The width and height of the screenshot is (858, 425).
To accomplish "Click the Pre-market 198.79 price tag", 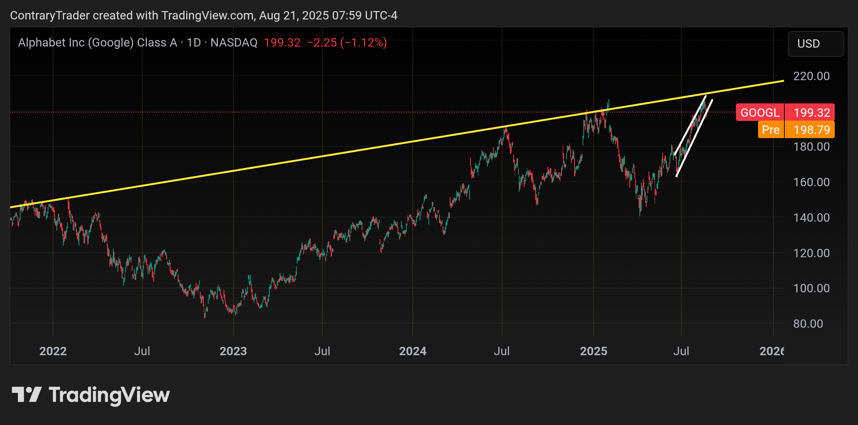I will click(x=796, y=130).
